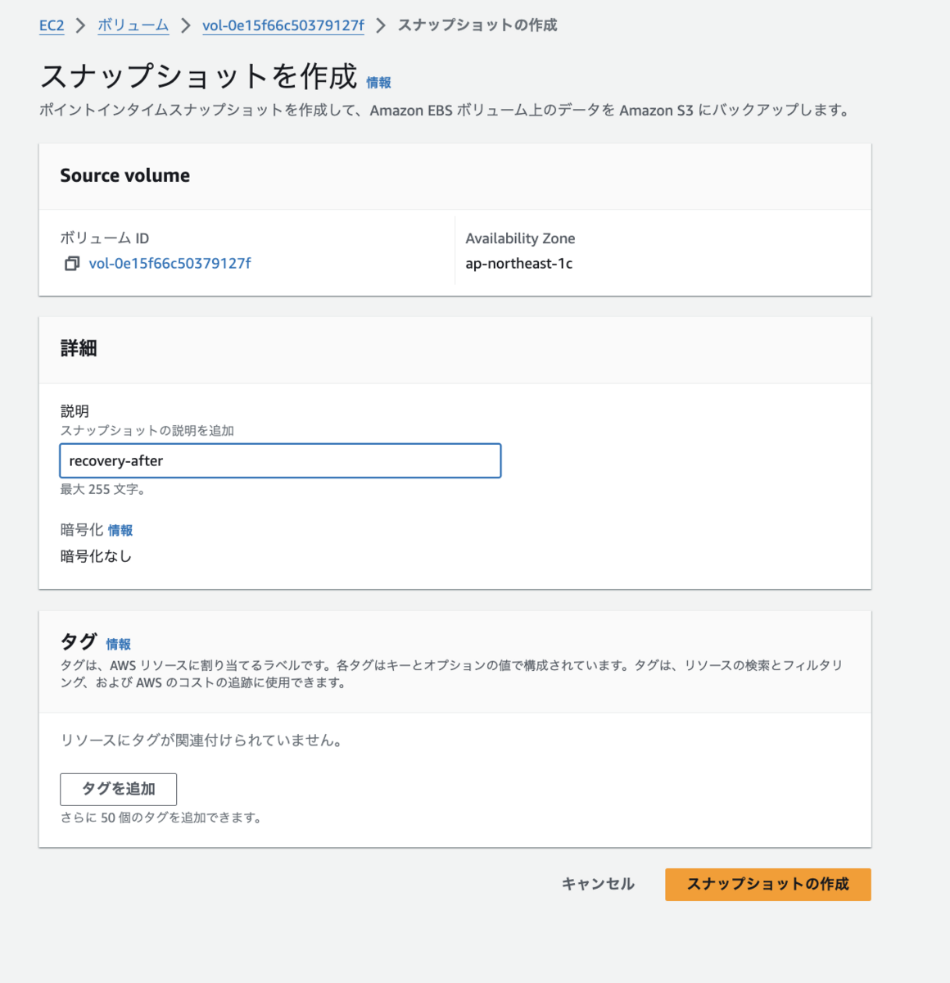950x983 pixels.
Task: Click the EC2 breadcrumb link
Action: pos(52,25)
